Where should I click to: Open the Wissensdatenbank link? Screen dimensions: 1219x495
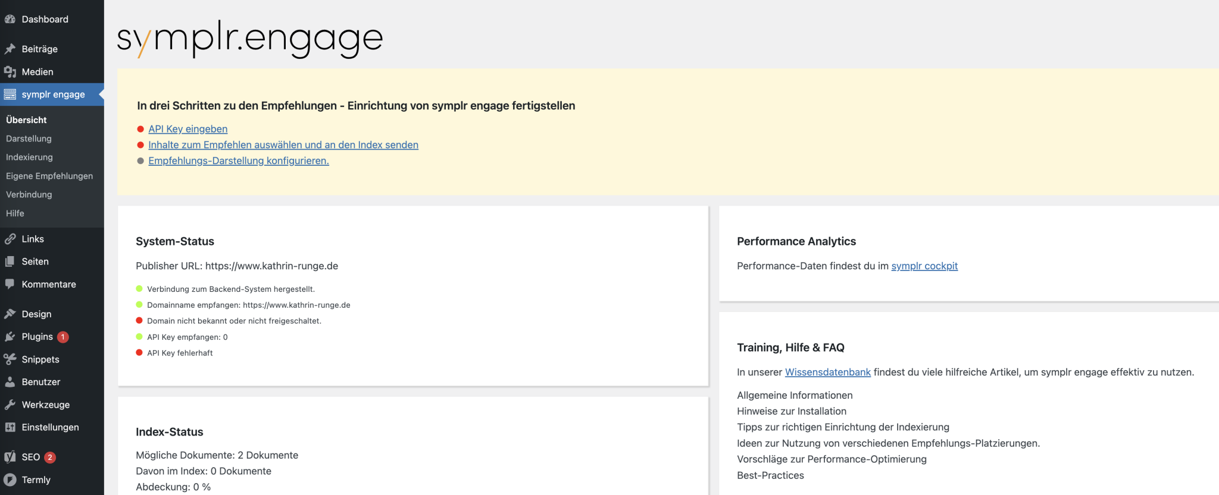(828, 372)
